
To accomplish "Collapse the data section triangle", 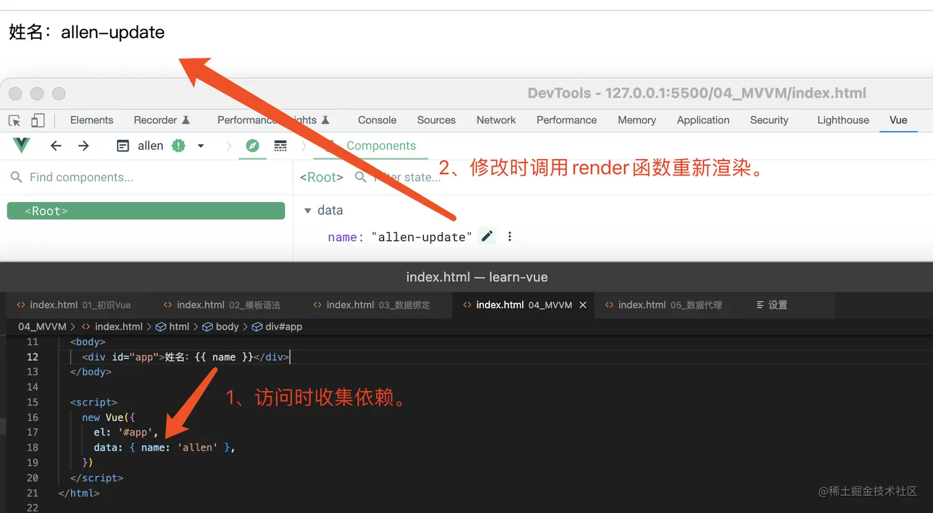I will pos(308,211).
